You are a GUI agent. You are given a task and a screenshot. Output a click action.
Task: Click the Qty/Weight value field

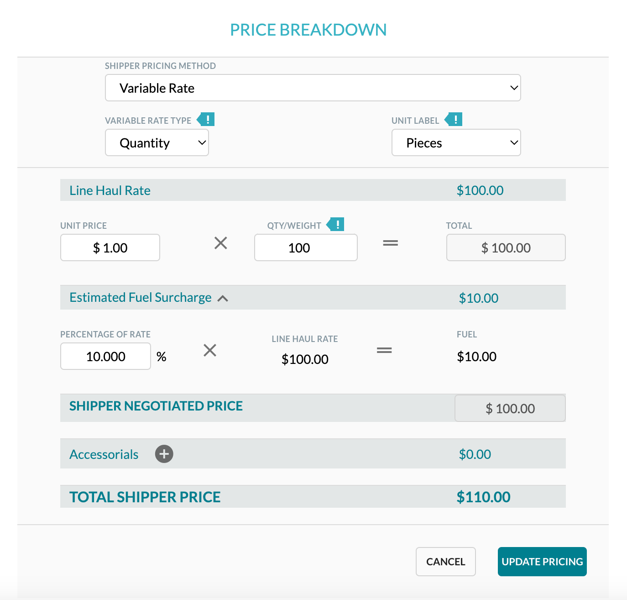coord(305,247)
